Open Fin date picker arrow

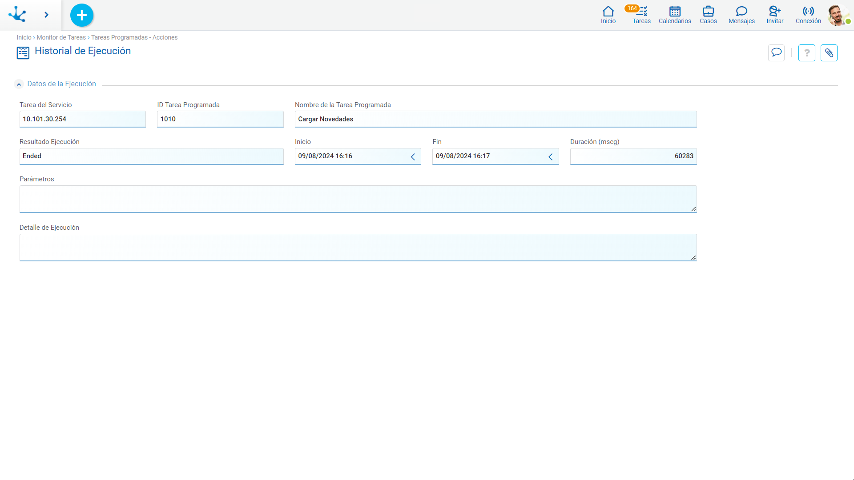click(x=551, y=156)
